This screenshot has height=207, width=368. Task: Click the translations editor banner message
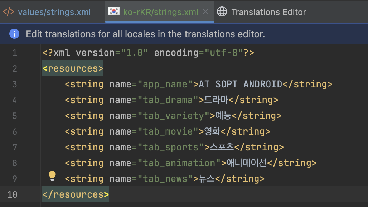[x=145, y=34]
